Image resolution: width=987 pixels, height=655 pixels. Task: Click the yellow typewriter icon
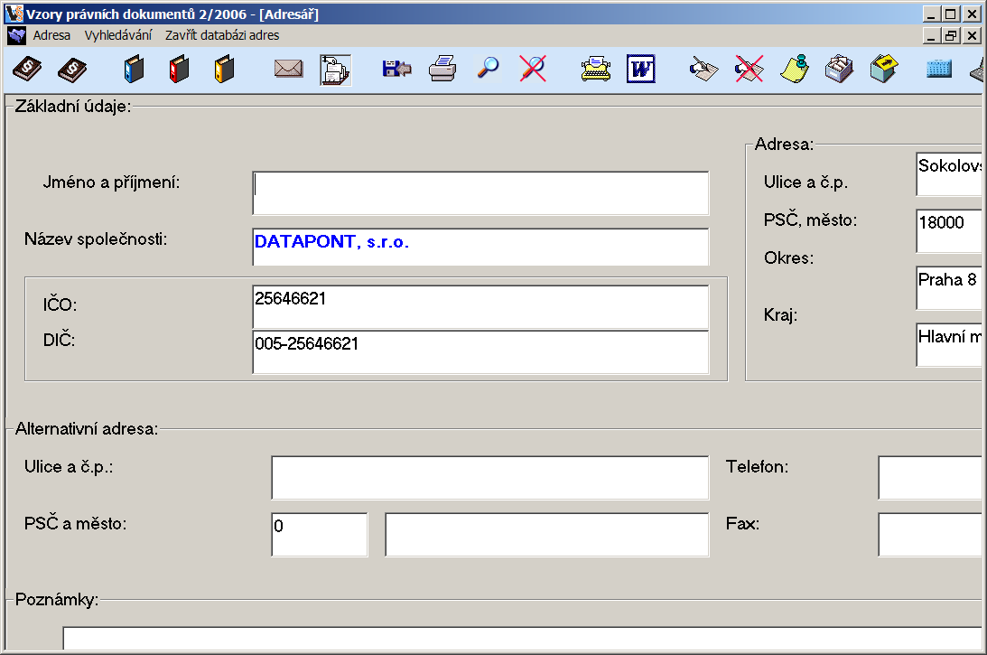click(x=595, y=69)
